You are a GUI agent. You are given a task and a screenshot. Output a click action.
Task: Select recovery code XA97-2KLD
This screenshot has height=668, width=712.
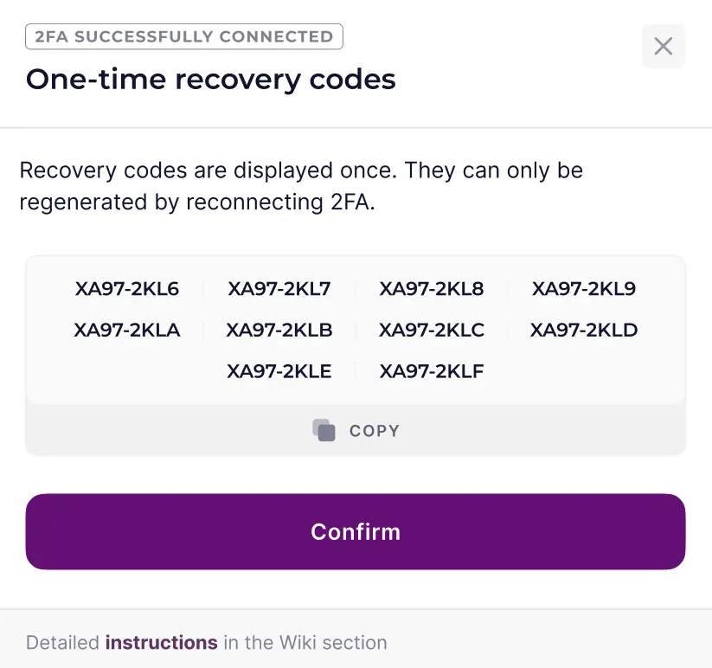[x=583, y=330]
